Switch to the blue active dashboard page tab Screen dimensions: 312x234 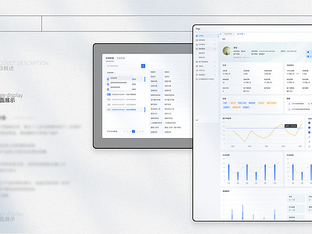[240, 34]
